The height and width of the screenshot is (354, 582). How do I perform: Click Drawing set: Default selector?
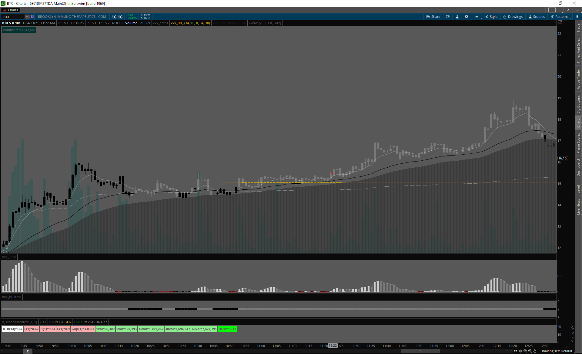click(x=556, y=351)
